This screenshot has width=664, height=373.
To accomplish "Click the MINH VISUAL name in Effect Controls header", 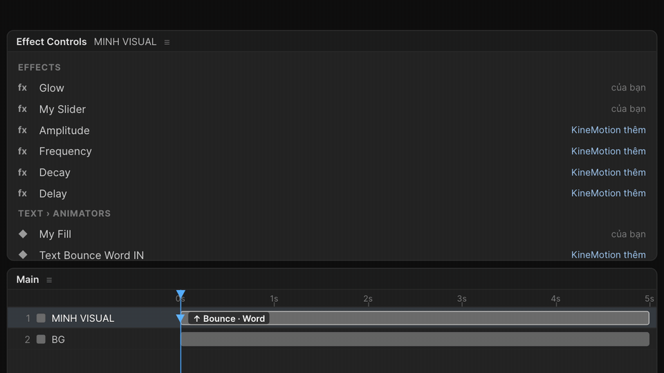I will tap(125, 42).
